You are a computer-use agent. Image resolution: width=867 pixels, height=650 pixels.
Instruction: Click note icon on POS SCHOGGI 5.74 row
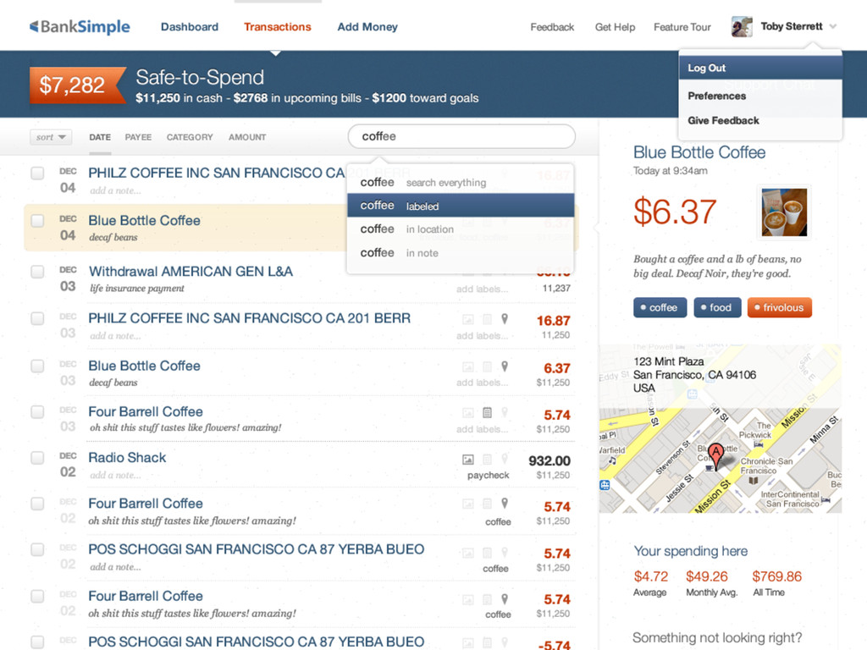pos(487,553)
